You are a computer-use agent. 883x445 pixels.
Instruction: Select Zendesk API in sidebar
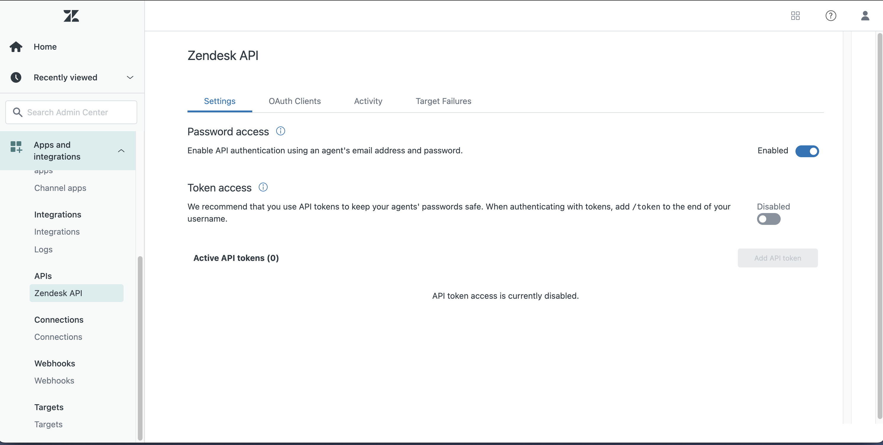click(x=76, y=293)
